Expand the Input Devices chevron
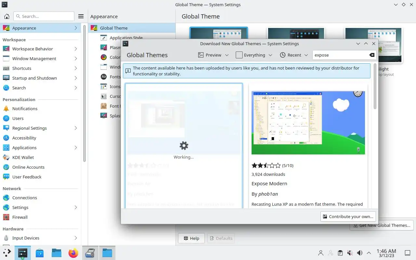 [76, 238]
